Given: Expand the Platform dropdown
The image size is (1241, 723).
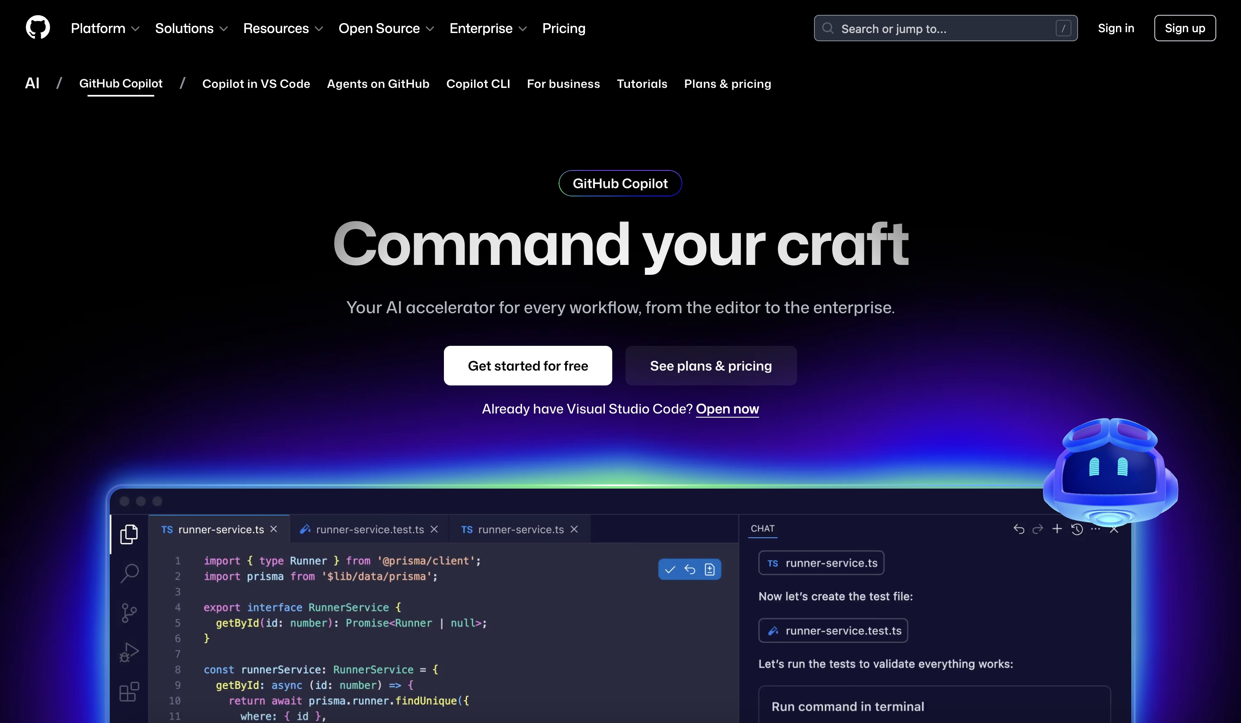Looking at the screenshot, I should [x=104, y=28].
